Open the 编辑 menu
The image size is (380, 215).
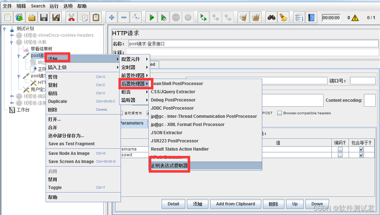21,6
